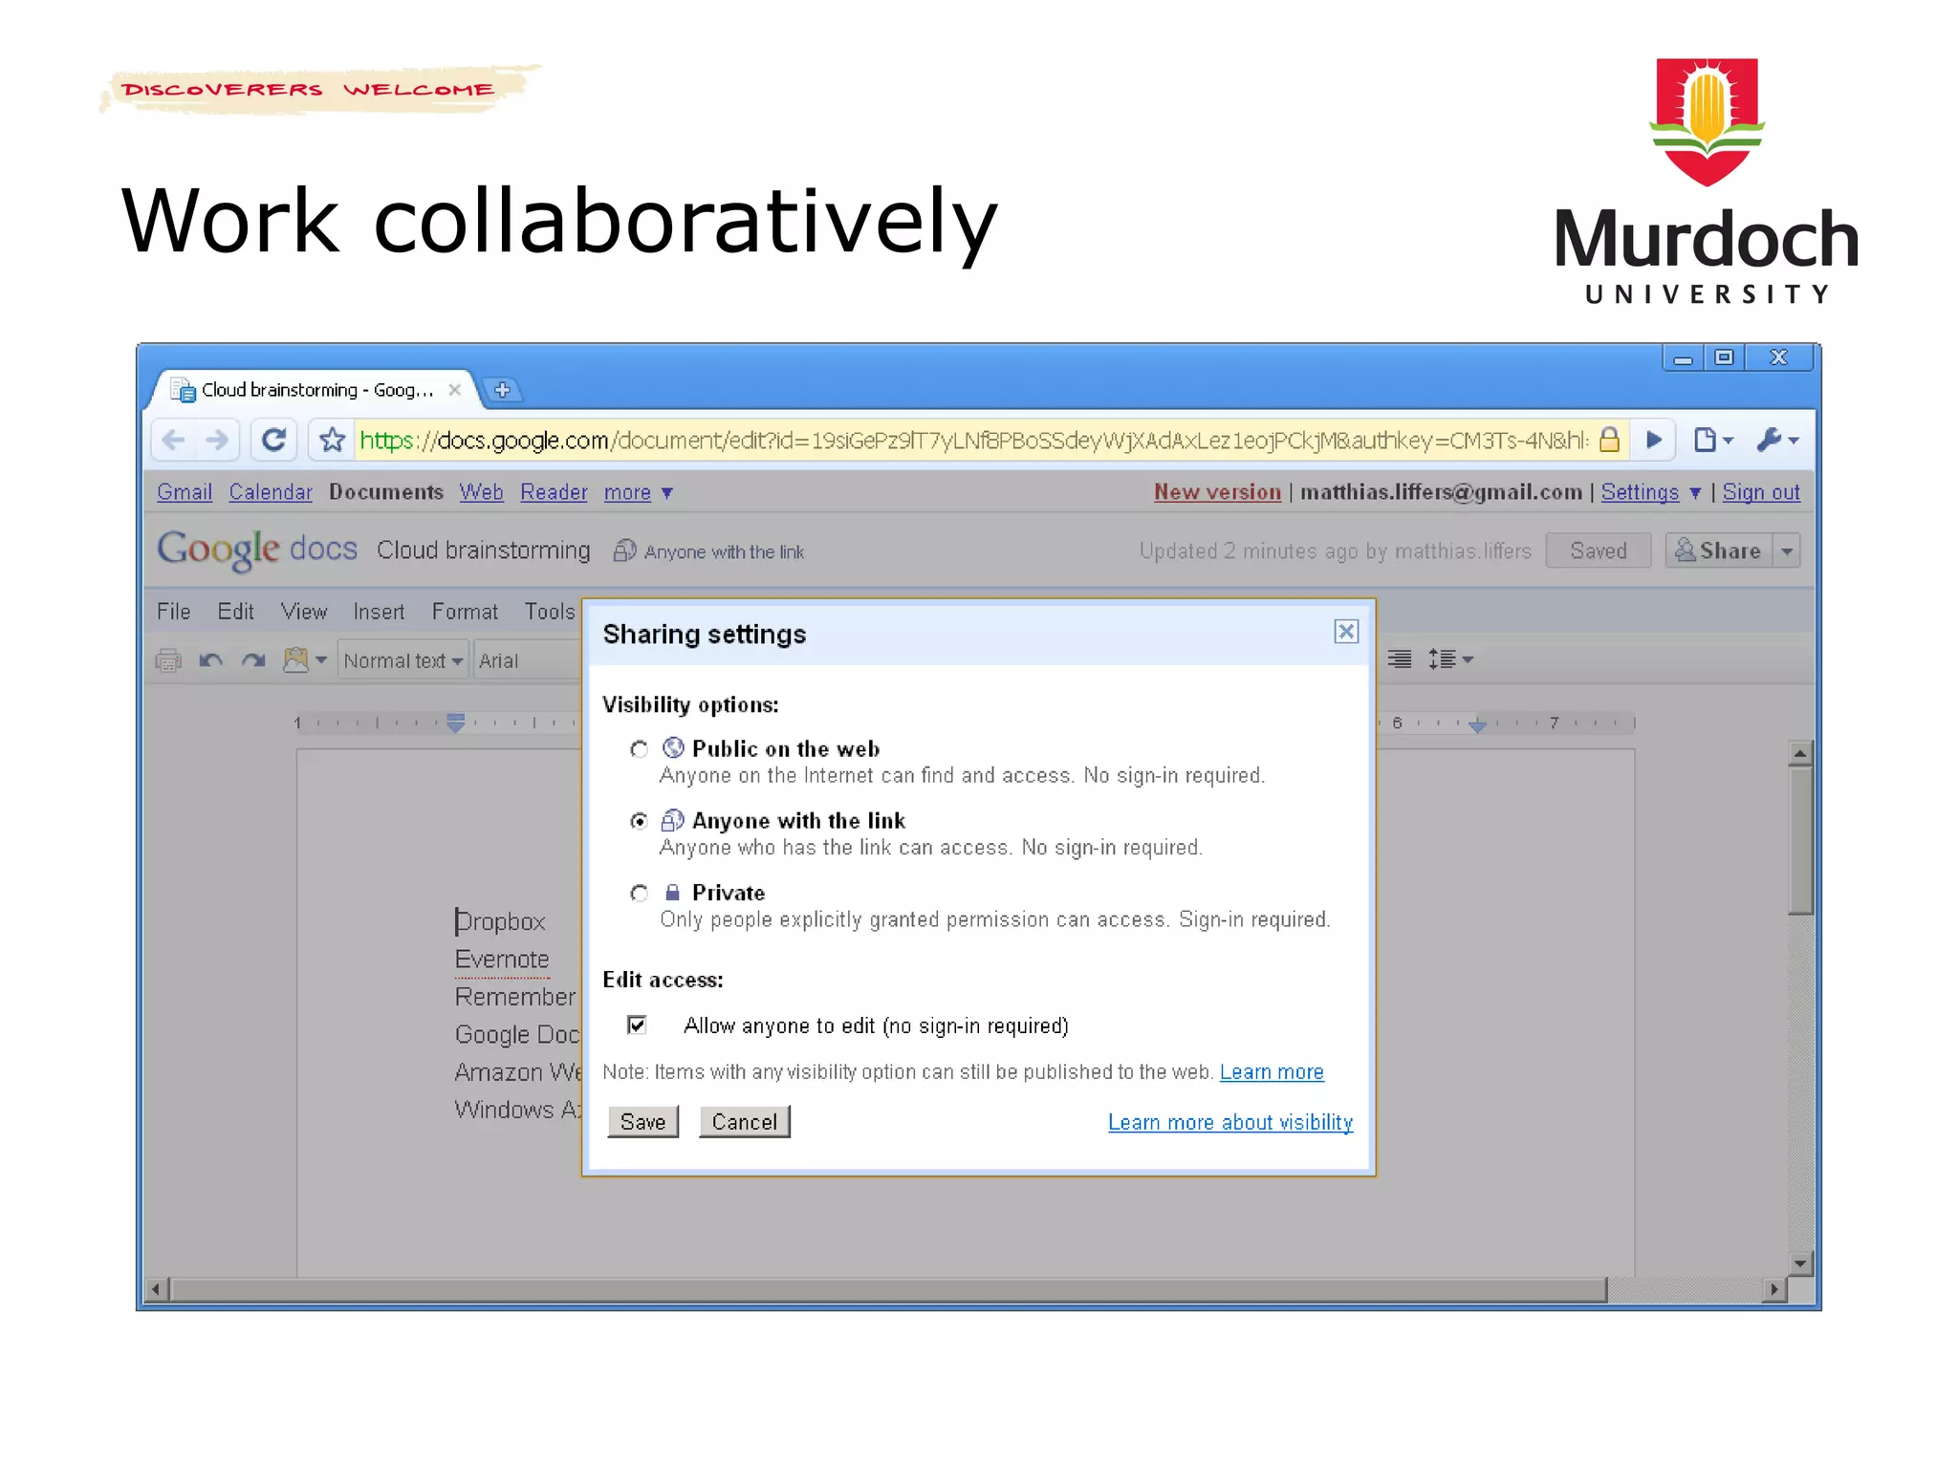Viewport: 1958px width, 1468px height.
Task: Open the Gmail link
Action: (185, 492)
